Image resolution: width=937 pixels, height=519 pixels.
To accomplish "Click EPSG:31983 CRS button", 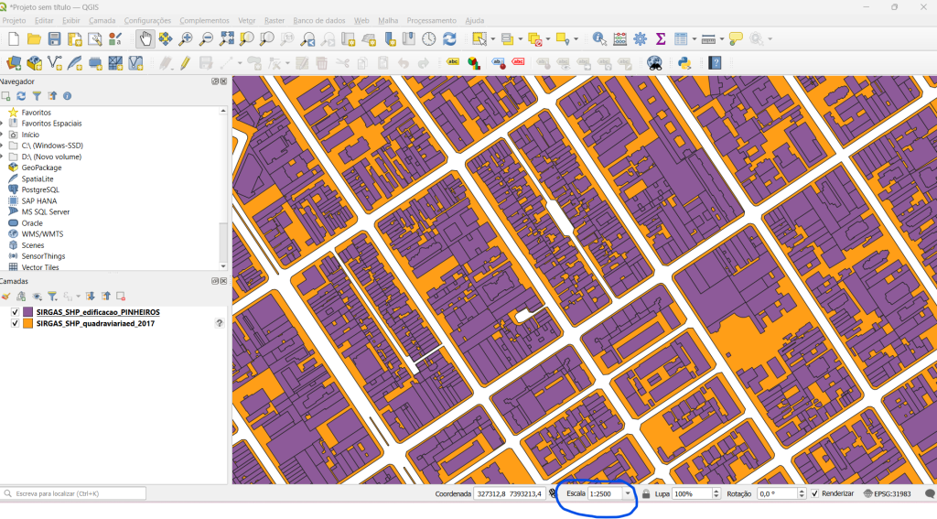I will [888, 493].
